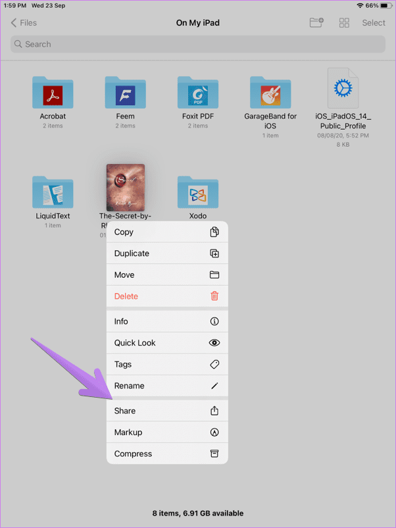This screenshot has width=396, height=528.
Task: Choose Compress in the context menu
Action: click(167, 454)
